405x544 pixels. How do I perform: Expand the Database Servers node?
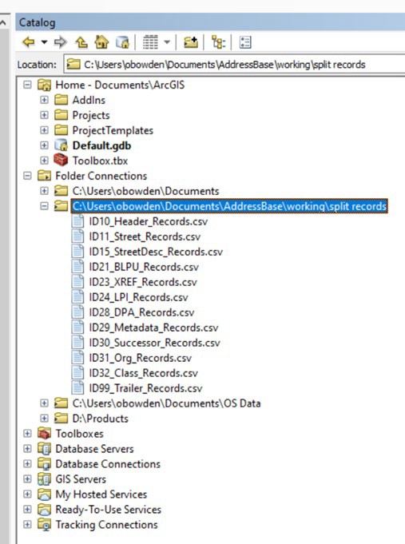[x=27, y=449]
